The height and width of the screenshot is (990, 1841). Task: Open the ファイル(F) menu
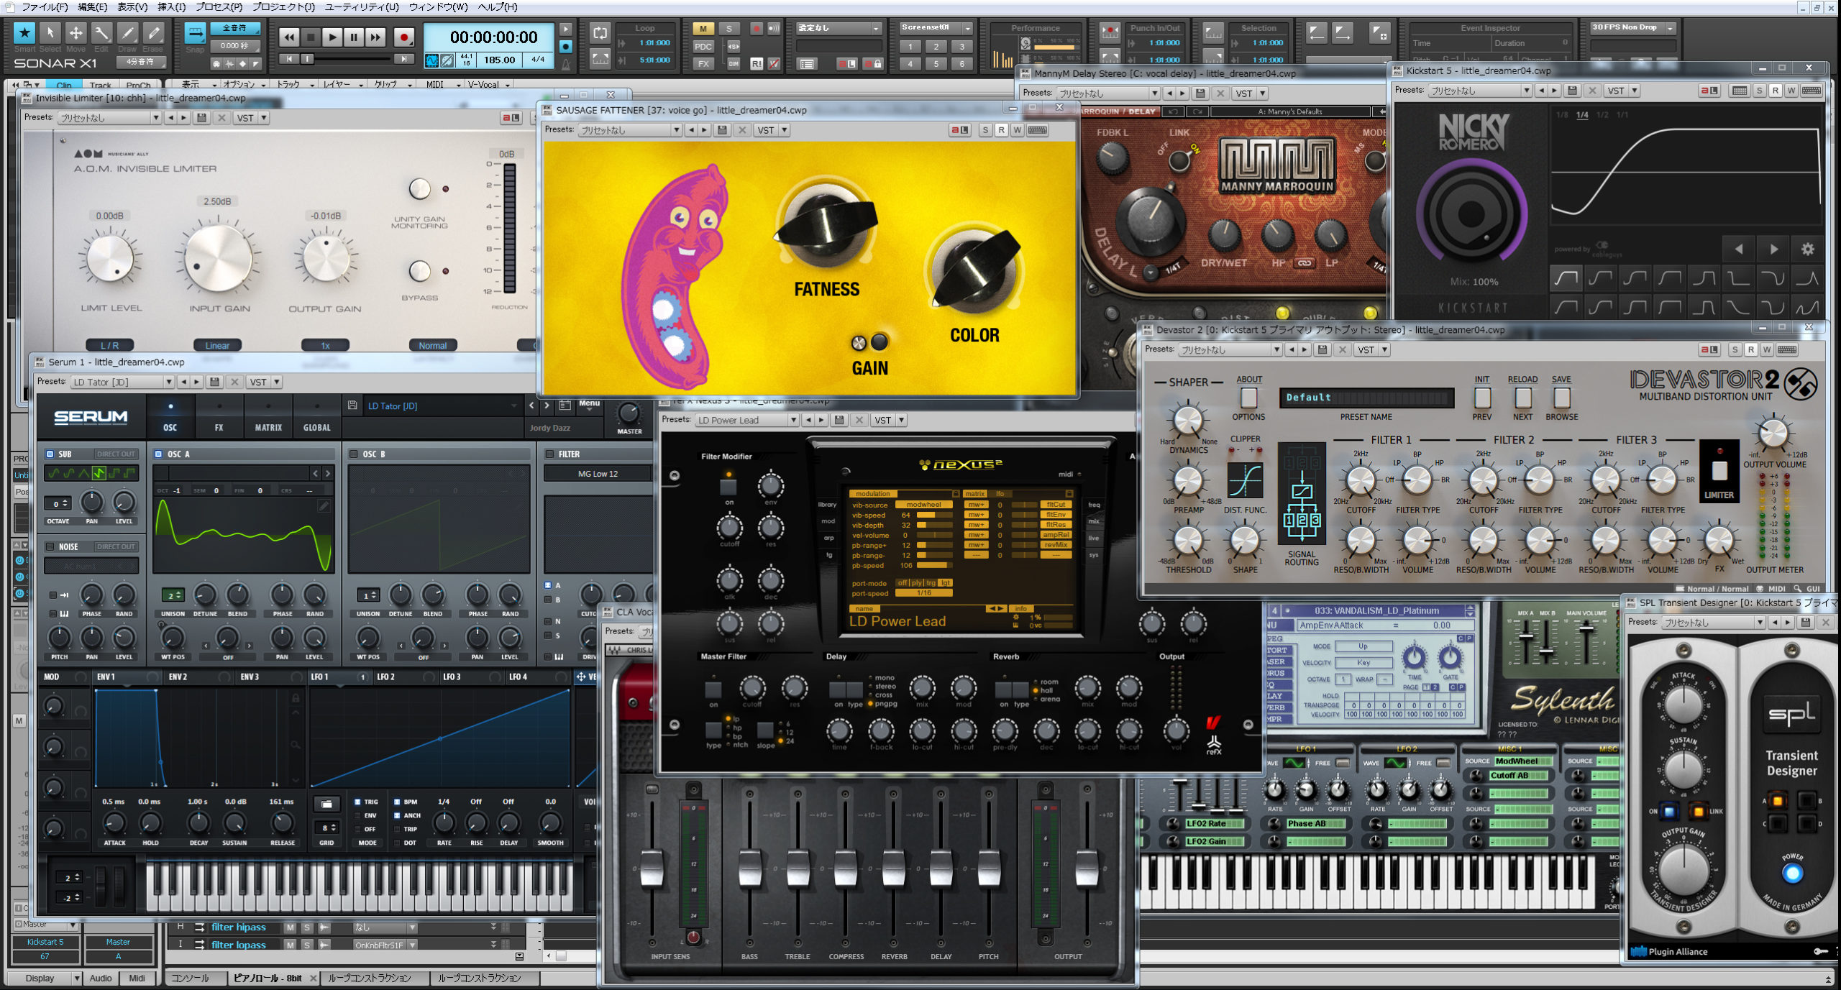[x=45, y=7]
